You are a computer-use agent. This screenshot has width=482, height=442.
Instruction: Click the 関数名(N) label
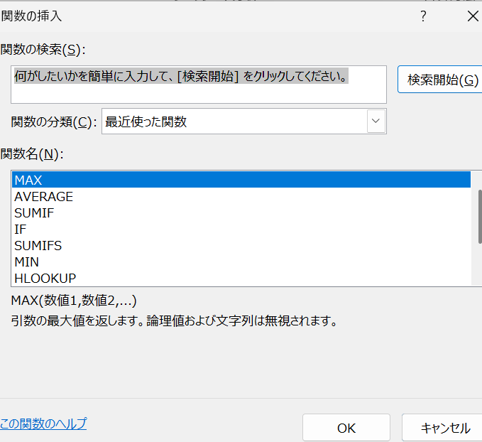click(x=33, y=153)
